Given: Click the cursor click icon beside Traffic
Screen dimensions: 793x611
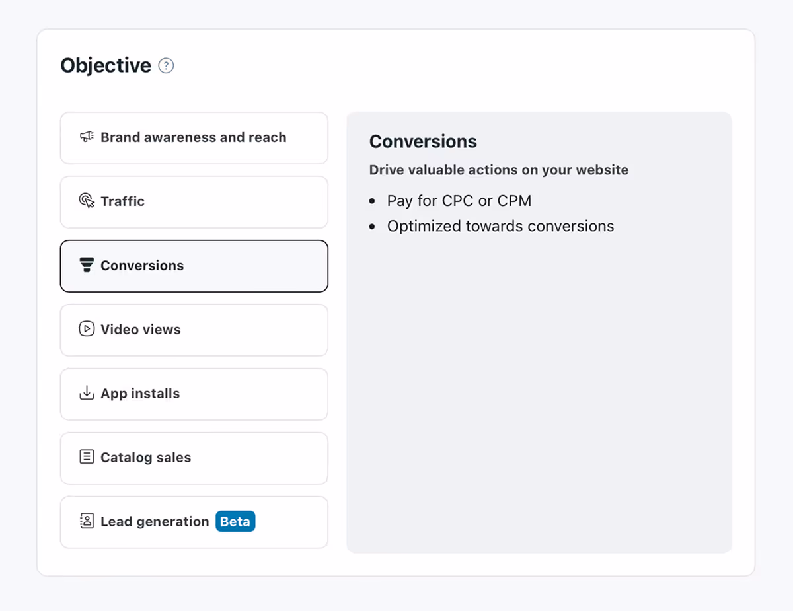Looking at the screenshot, I should (x=87, y=201).
